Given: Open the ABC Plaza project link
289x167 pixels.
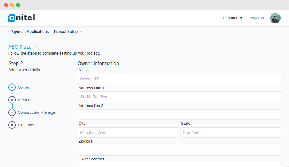Looking at the screenshot, I should pos(20,47).
